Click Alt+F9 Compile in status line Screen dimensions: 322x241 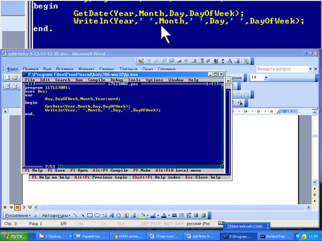(110, 170)
